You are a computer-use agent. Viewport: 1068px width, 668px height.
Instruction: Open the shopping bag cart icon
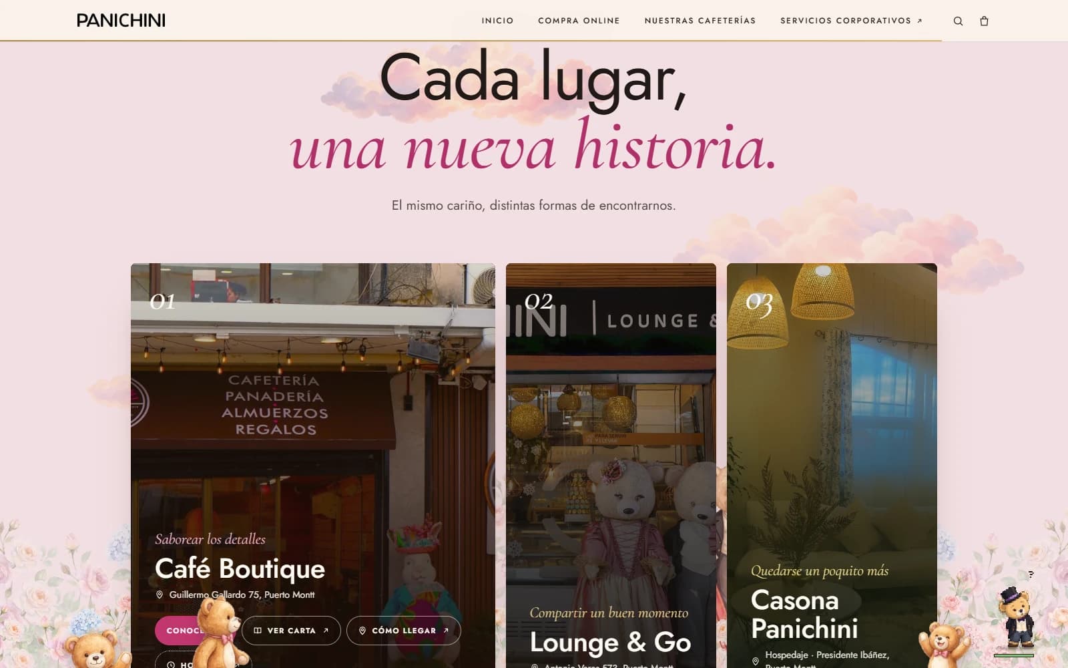point(984,21)
